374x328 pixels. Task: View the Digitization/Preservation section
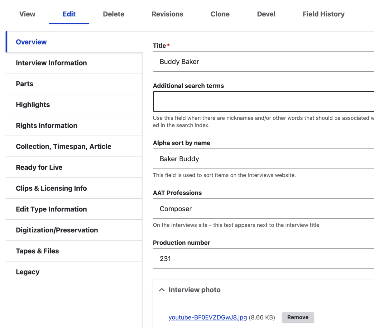click(57, 230)
